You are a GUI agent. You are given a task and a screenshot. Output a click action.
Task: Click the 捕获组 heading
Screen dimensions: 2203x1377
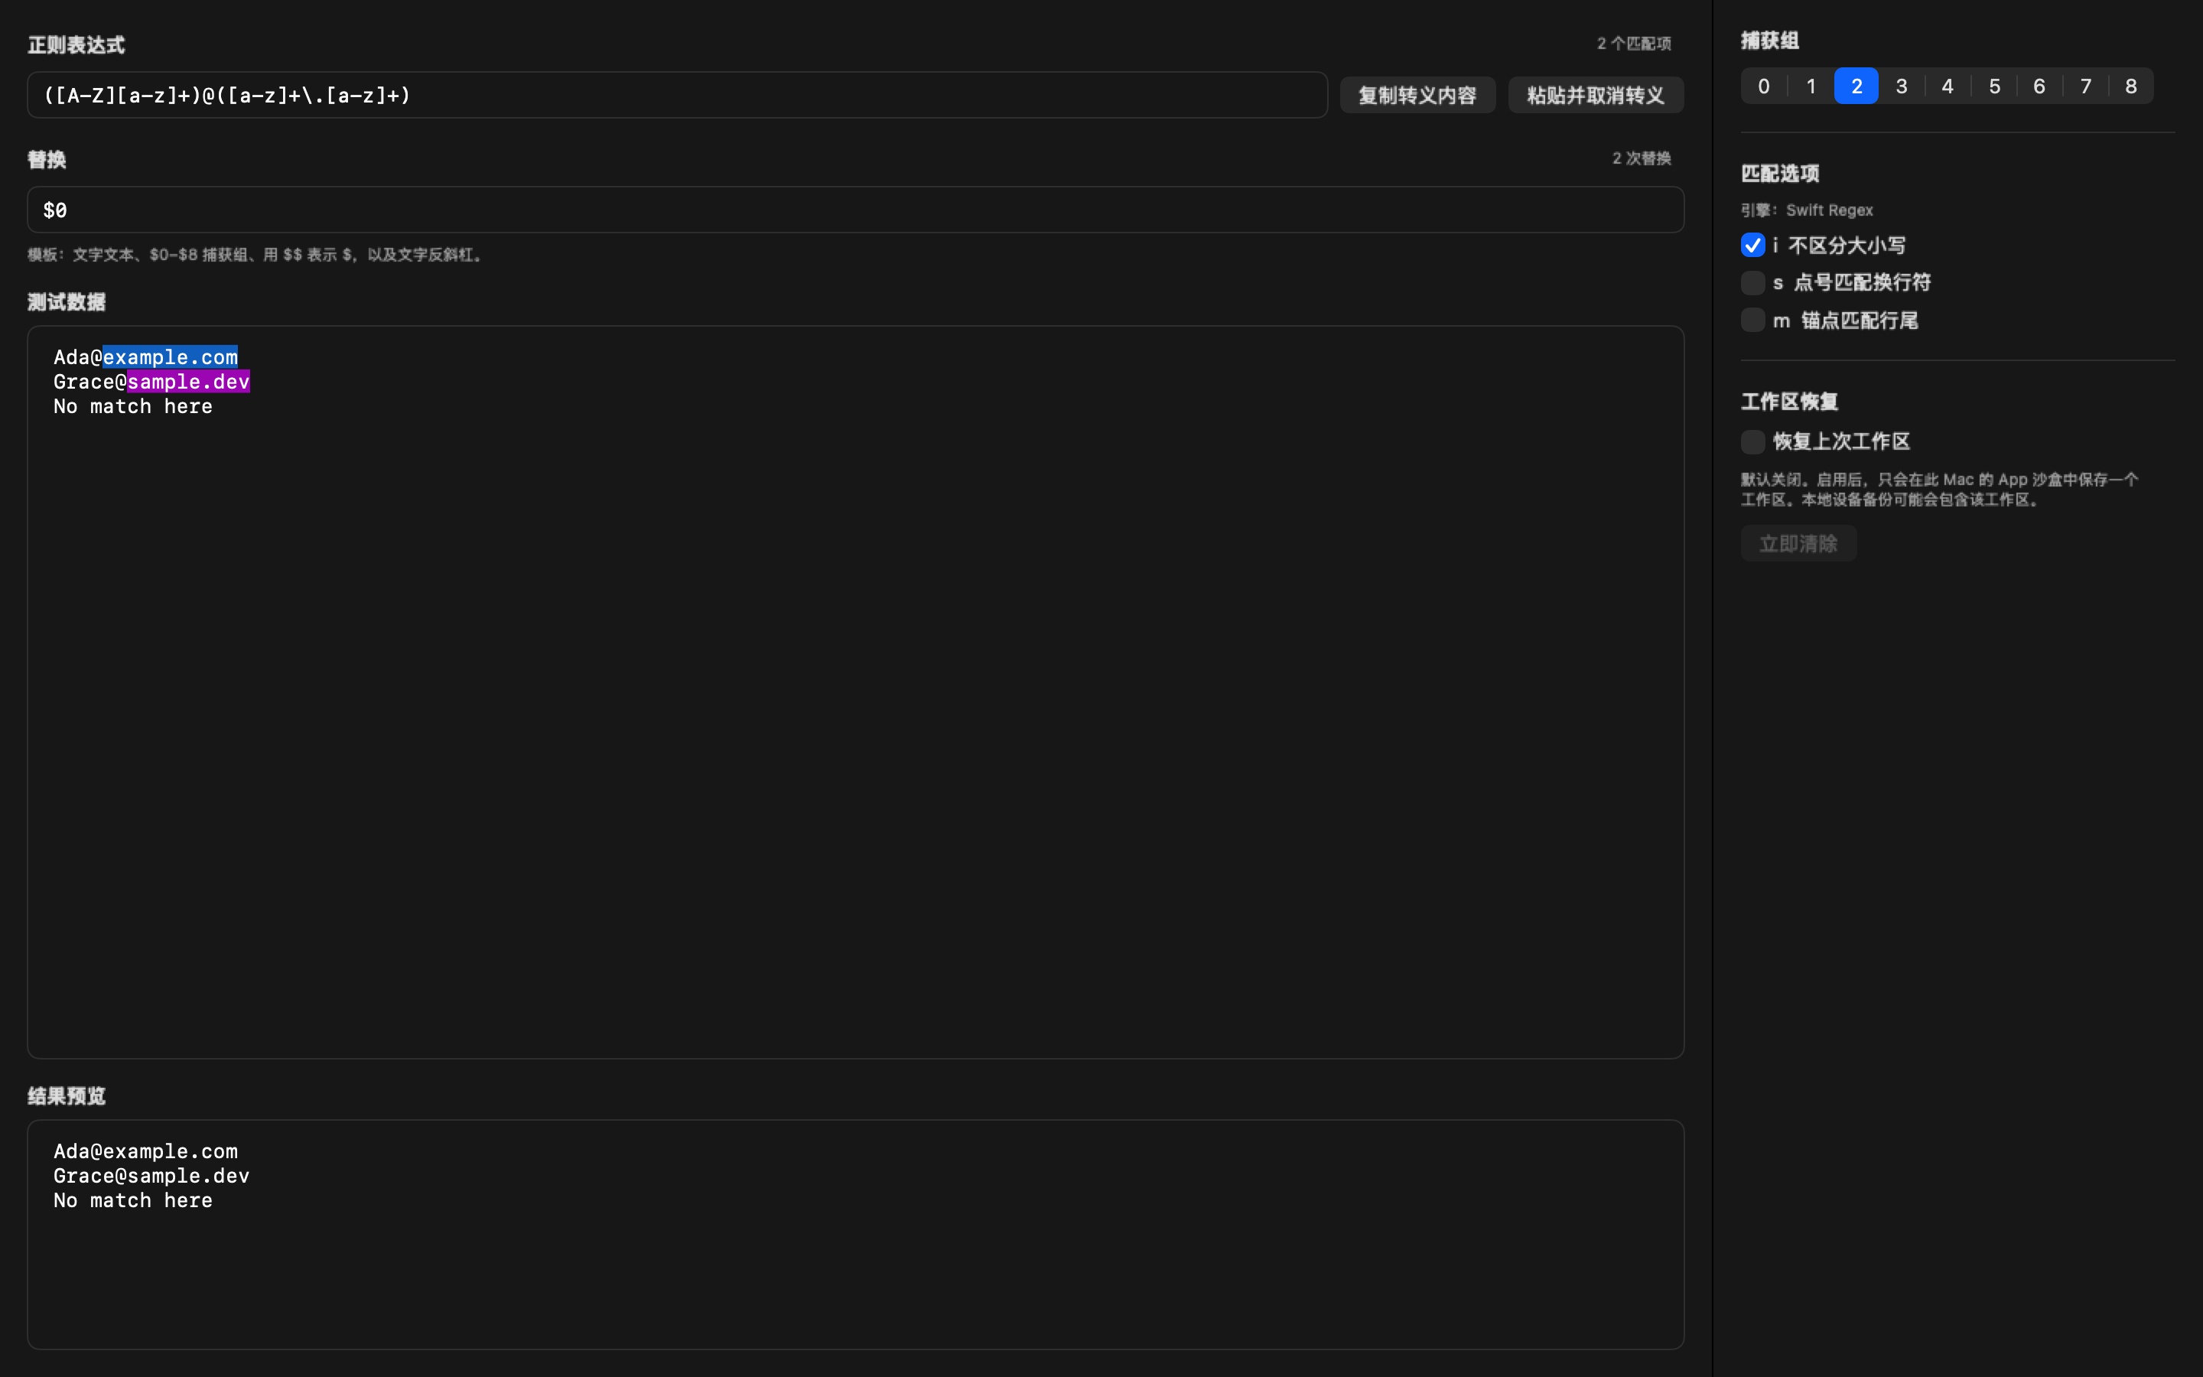[1770, 40]
